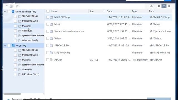This screenshot has width=178, height=100.
Task: Select Videos(22) under (E:) drive
Action: pos(27,69)
